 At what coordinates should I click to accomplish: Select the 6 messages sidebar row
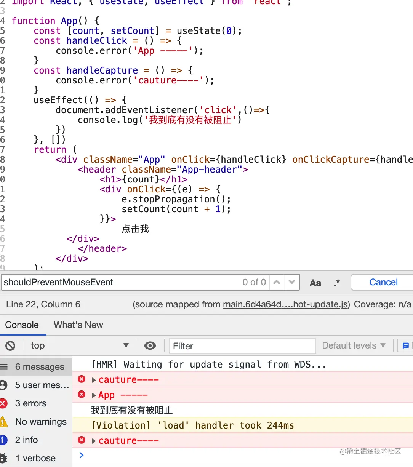(x=36, y=367)
